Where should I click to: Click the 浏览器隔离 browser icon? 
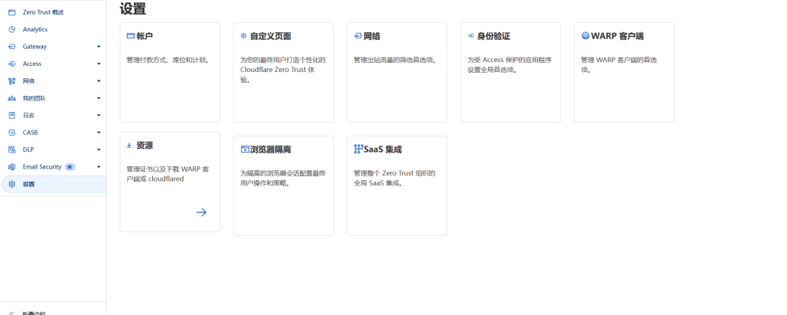click(245, 149)
